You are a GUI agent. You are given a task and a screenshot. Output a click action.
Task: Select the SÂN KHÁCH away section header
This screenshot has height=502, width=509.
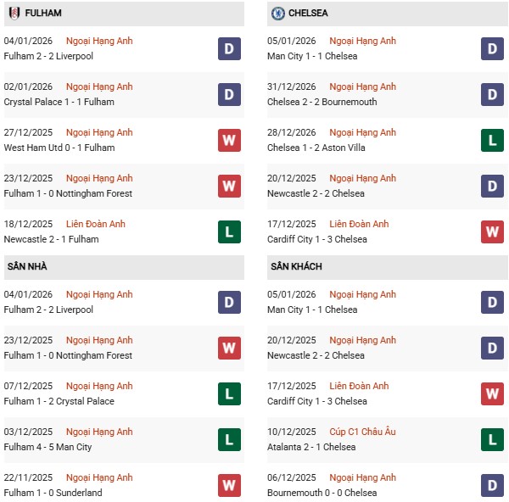pos(296,266)
